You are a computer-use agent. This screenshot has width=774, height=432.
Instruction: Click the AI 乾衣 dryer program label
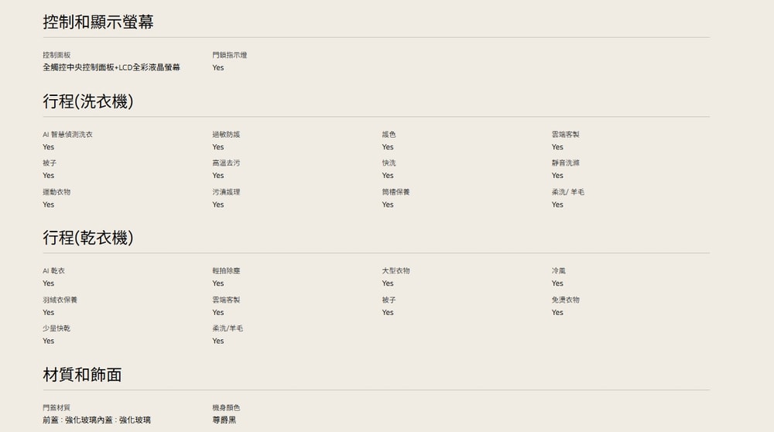tap(53, 271)
